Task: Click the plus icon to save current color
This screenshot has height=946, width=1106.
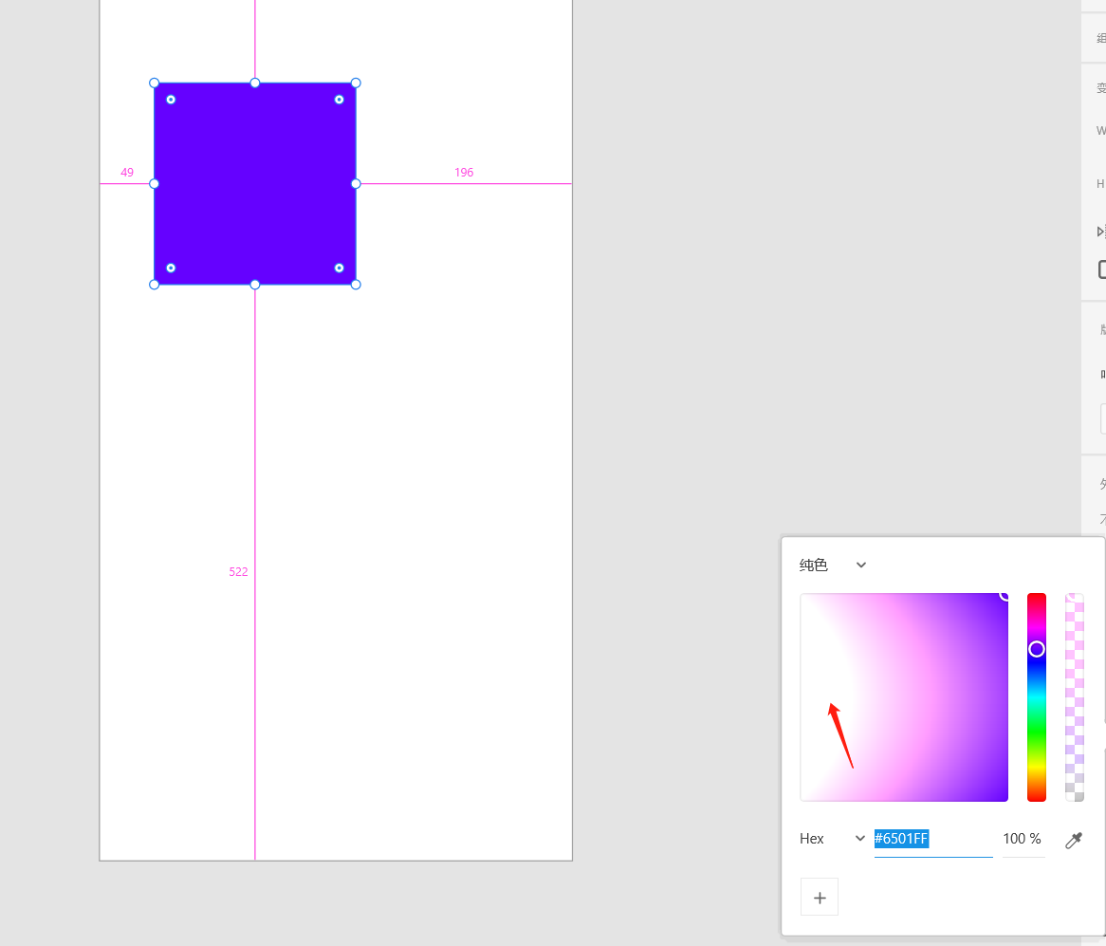Action: coord(819,897)
